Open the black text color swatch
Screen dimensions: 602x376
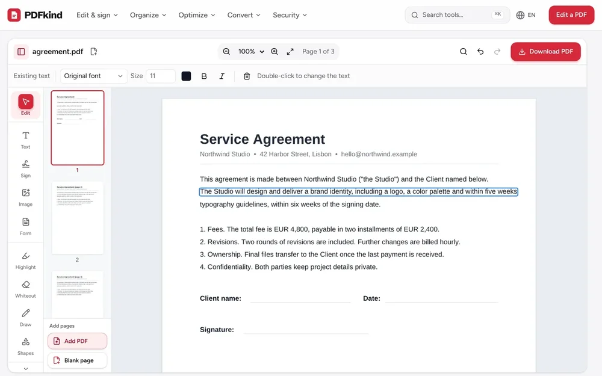186,76
